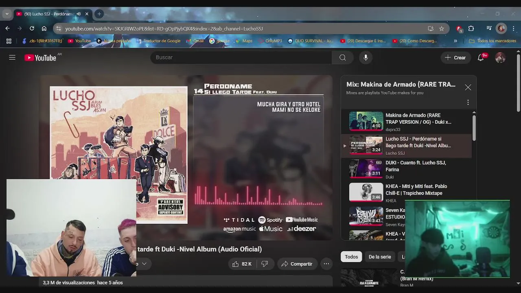
Task: Open the red extension icon with badge
Action: (x=459, y=29)
